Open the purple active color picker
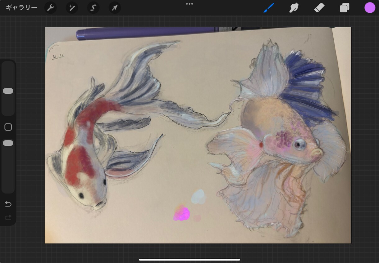Image resolution: width=379 pixels, height=263 pixels. tap(370, 8)
